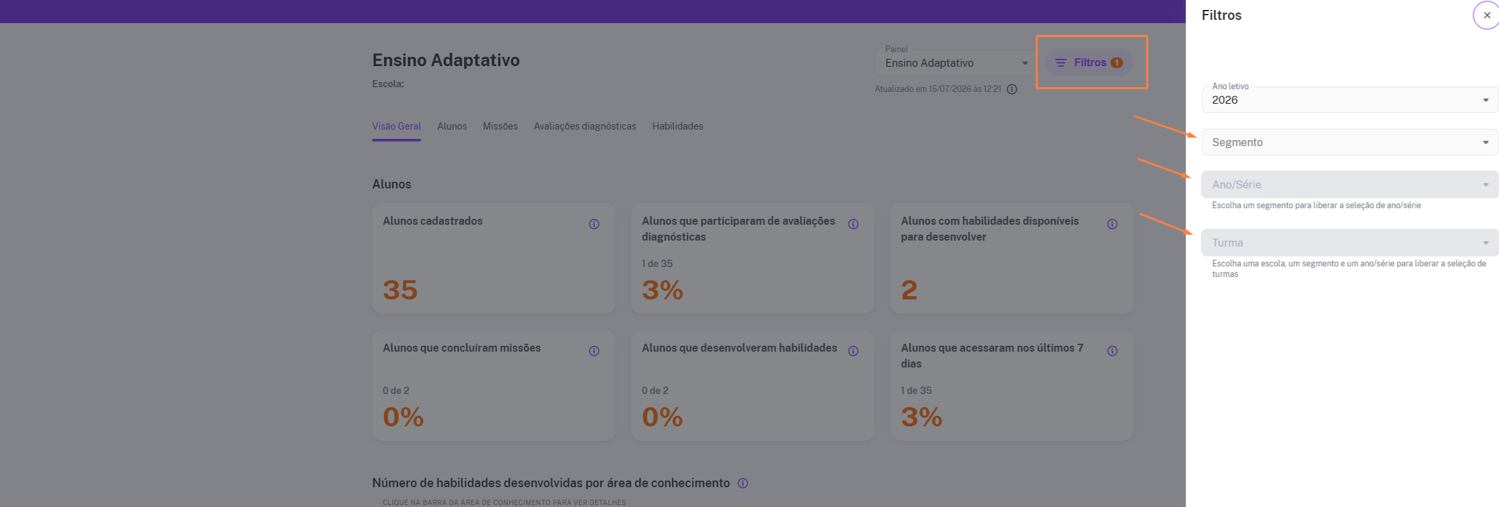
Task: Click info icon for desenvolveram habilidades card
Action: (853, 351)
